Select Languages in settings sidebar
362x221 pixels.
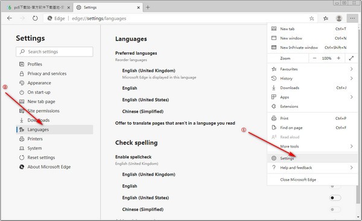[x=54, y=129]
